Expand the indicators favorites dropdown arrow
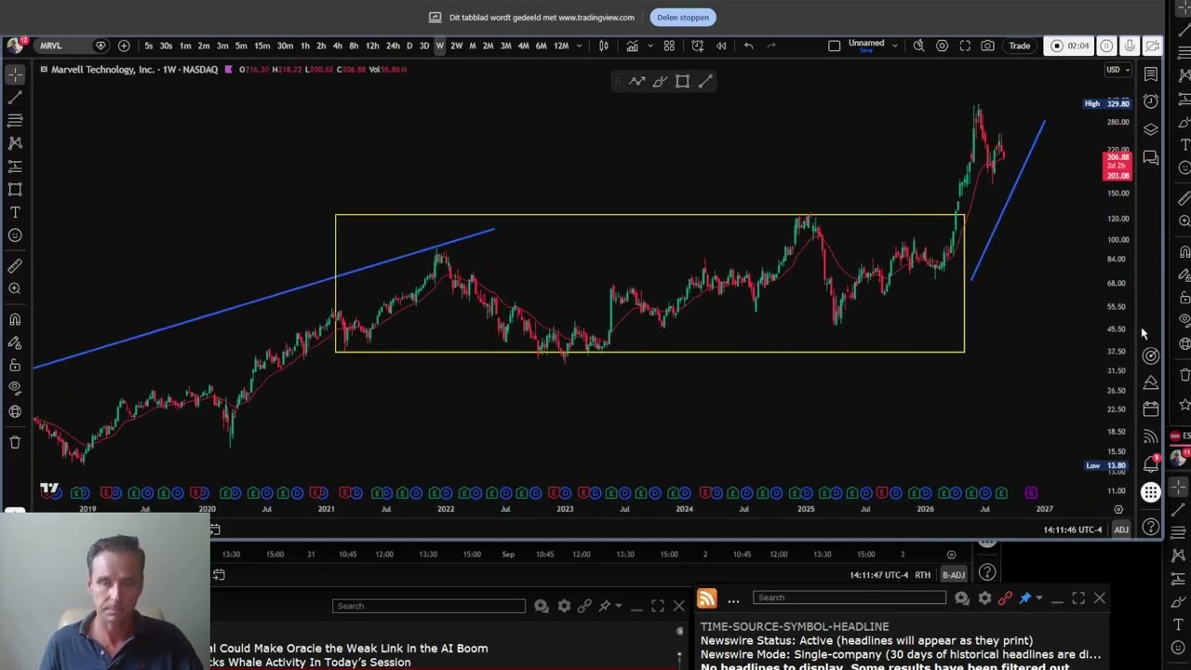 click(649, 46)
